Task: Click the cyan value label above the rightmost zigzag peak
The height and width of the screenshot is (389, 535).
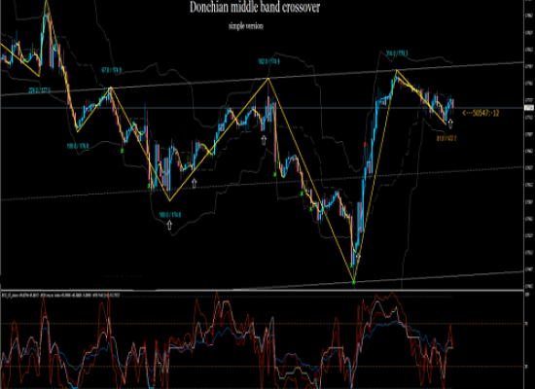Action: pyautogui.click(x=397, y=53)
